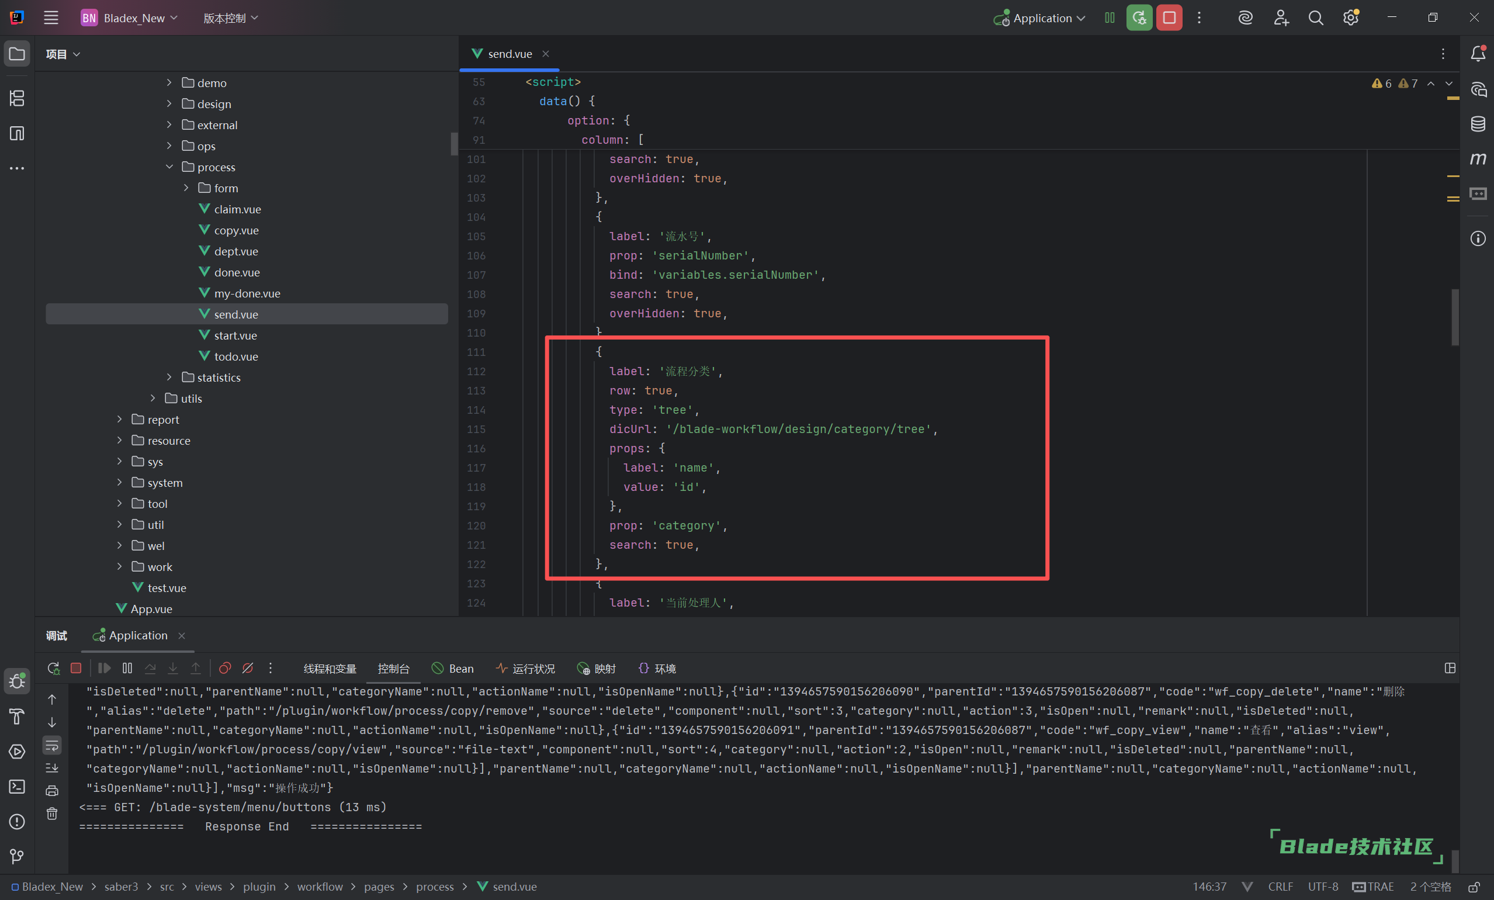The image size is (1494, 900).
Task: Click the Search Everywhere magnifier icon
Action: [1315, 18]
